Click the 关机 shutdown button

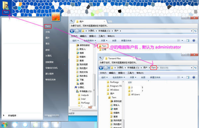[50, 116]
